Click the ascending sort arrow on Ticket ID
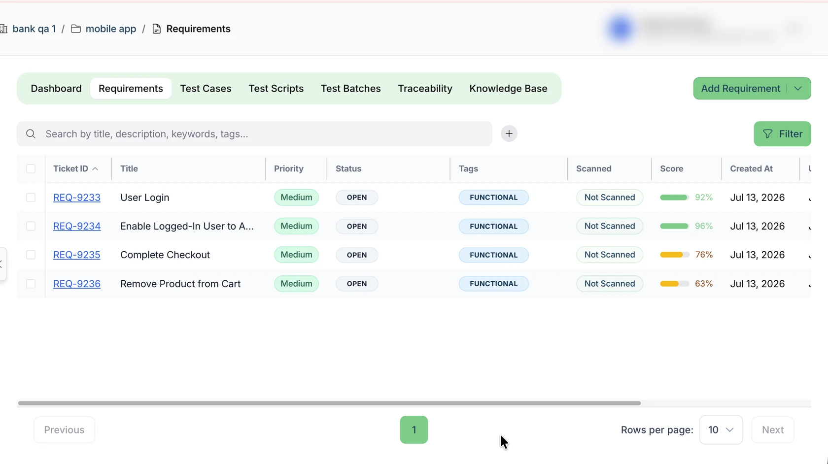Viewport: 828px width, 464px height. point(95,169)
